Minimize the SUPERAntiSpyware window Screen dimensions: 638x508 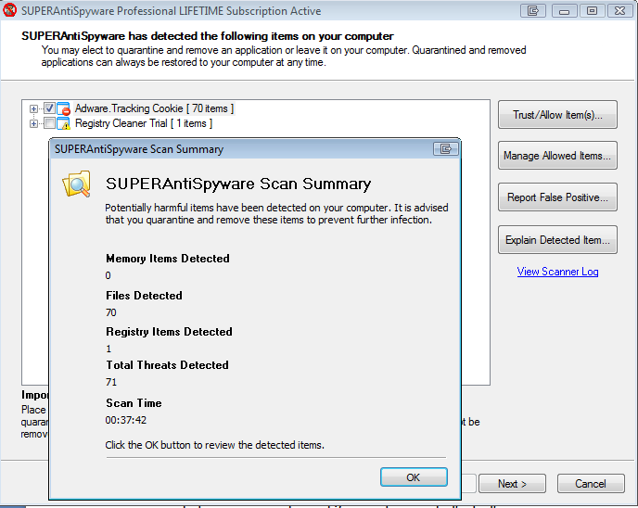click(563, 11)
